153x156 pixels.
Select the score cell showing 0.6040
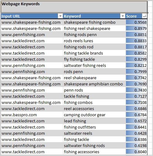pyautogui.click(x=136, y=152)
